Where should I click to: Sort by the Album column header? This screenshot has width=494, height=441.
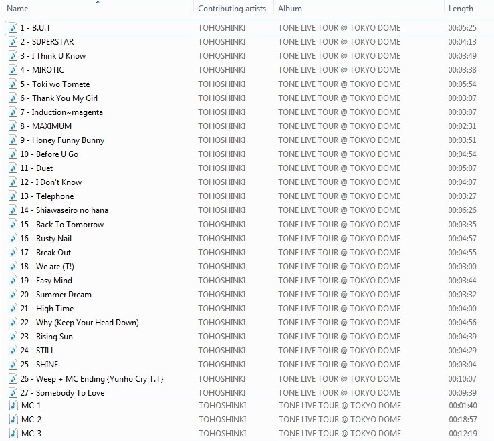[290, 9]
